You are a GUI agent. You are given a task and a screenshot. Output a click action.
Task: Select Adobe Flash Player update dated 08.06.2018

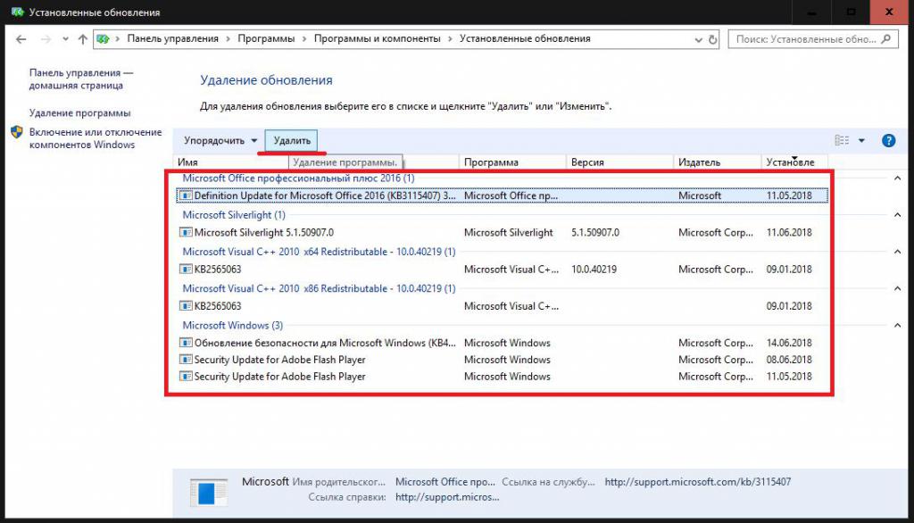502,360
